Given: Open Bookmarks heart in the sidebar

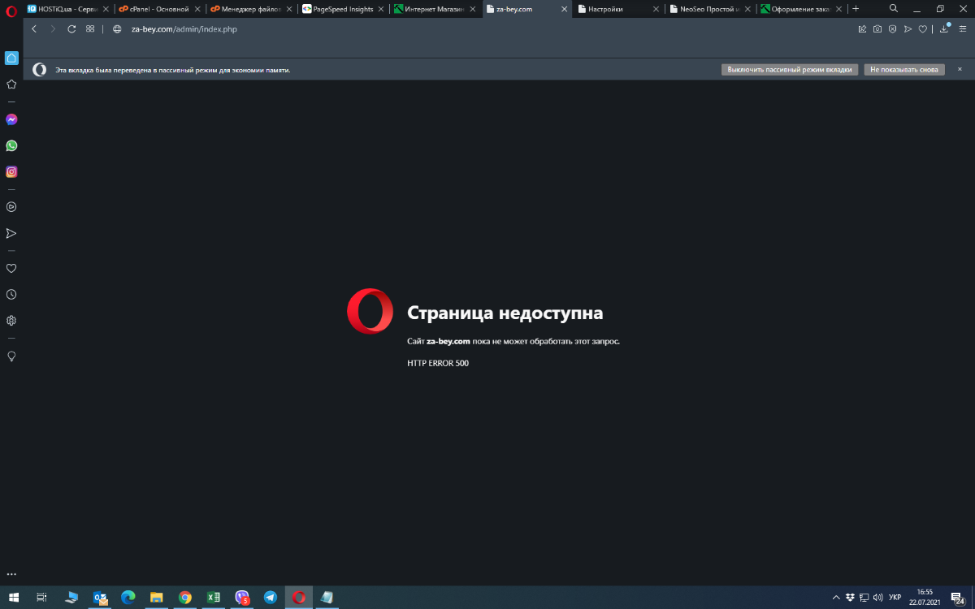Looking at the screenshot, I should coord(11,268).
